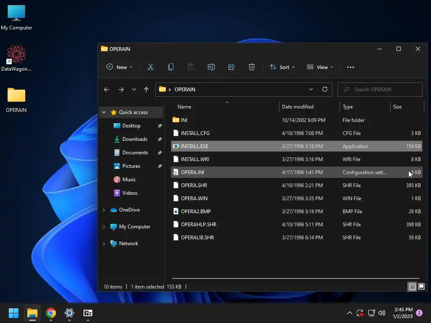
Task: Select Documents in Quick access
Action: point(135,153)
